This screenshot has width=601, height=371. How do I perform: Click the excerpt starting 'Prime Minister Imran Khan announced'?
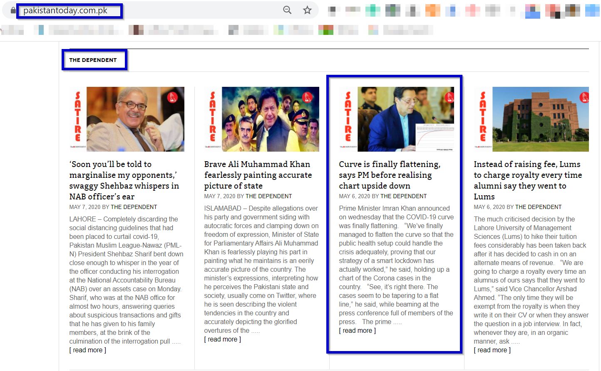pyautogui.click(x=396, y=265)
